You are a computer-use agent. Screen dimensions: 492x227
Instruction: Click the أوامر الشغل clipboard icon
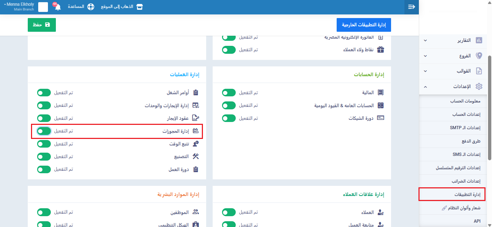point(196,93)
